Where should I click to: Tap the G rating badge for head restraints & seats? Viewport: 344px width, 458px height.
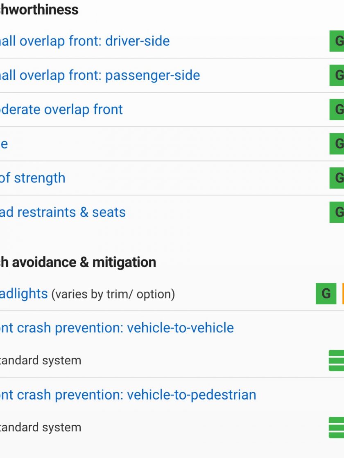[x=337, y=212]
